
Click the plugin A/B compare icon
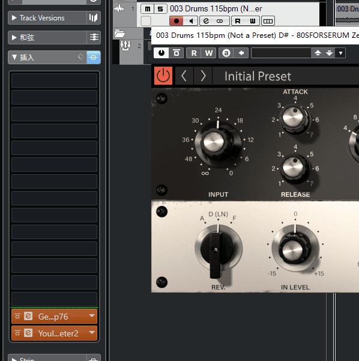[226, 53]
